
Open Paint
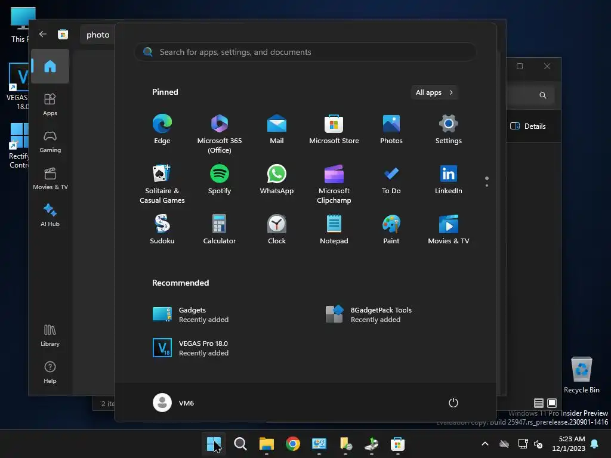coord(391,230)
